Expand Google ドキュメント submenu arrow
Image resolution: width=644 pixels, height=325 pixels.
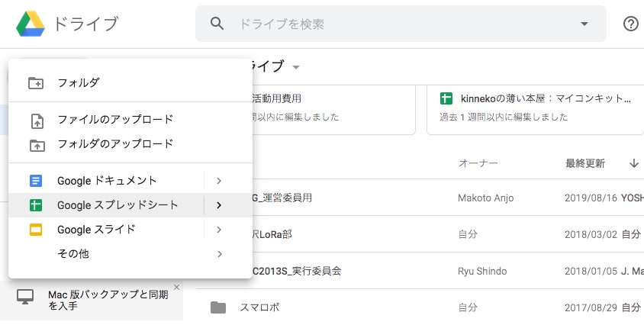pyautogui.click(x=219, y=181)
